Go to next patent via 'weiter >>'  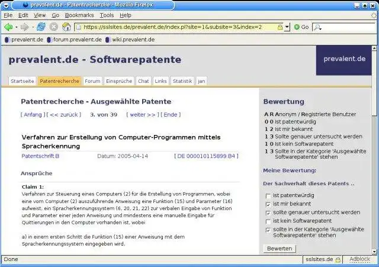(x=143, y=114)
